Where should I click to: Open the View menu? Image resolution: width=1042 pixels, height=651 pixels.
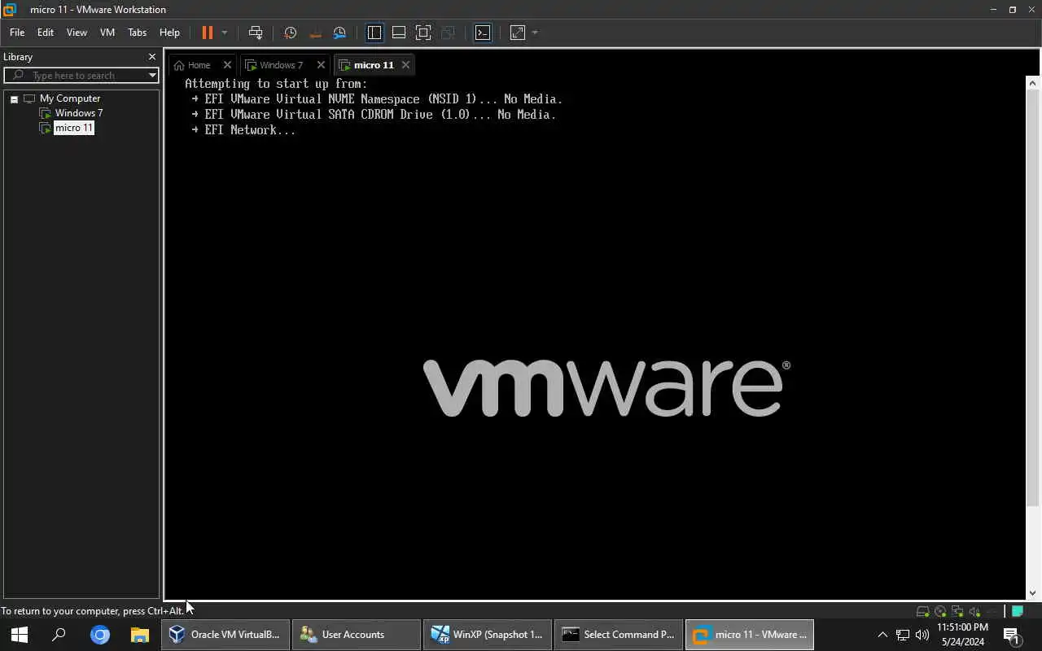77,33
